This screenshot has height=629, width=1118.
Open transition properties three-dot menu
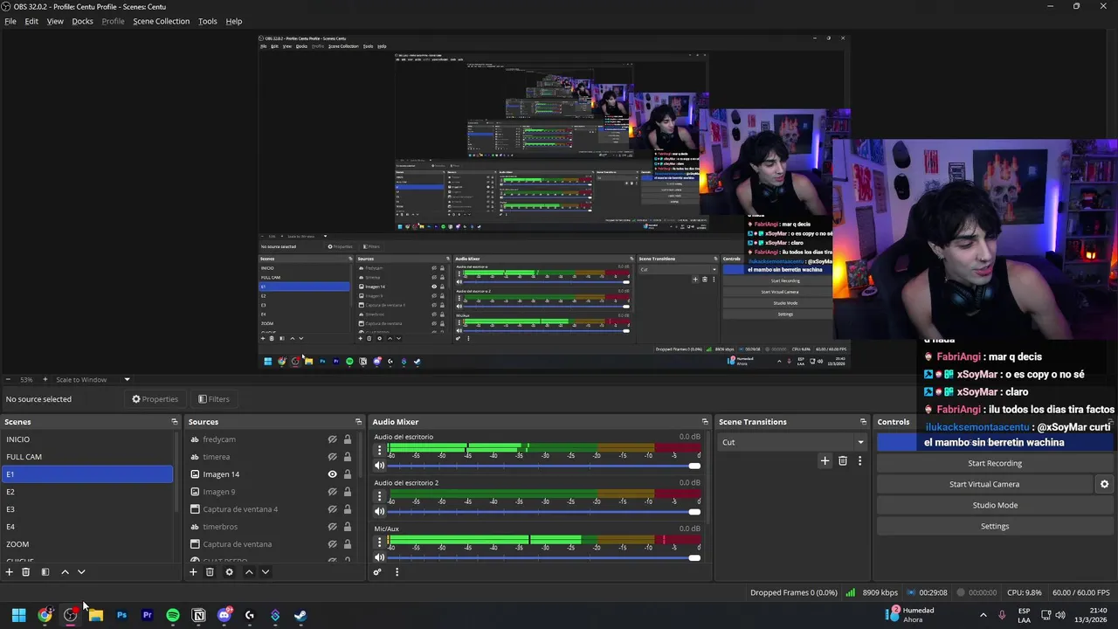[x=859, y=460]
